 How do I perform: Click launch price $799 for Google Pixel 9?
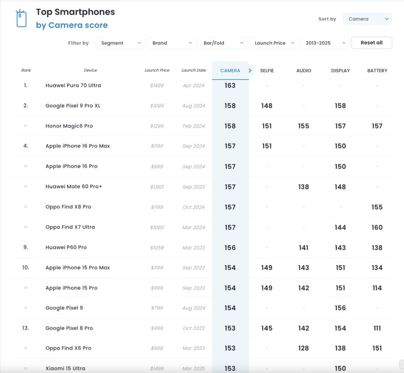[x=157, y=308]
